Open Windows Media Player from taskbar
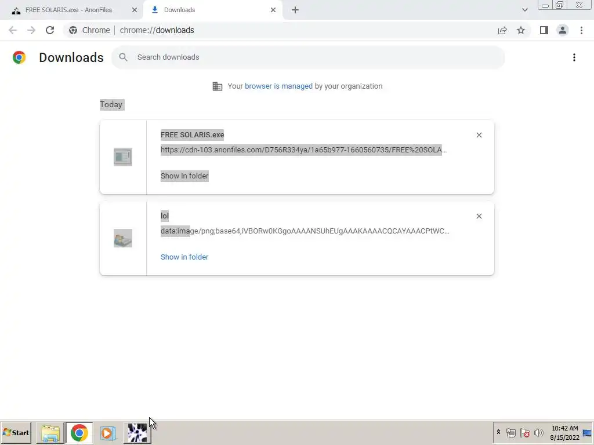Viewport: 594px width, 445px height. coord(108,432)
